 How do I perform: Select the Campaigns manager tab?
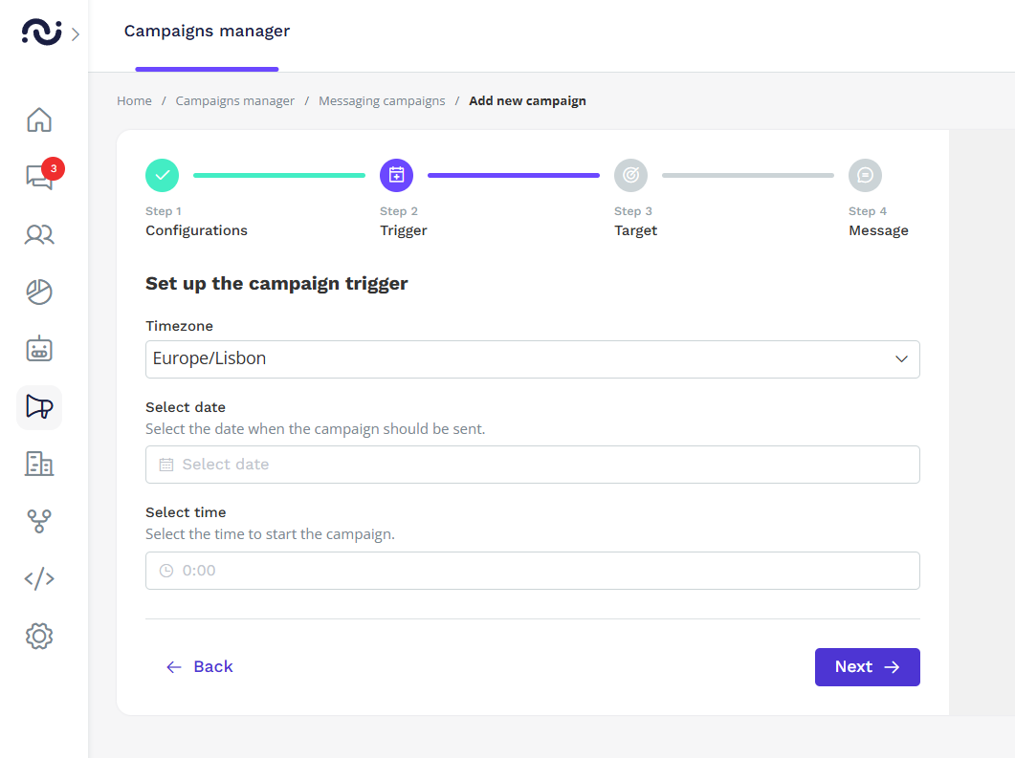point(207,32)
